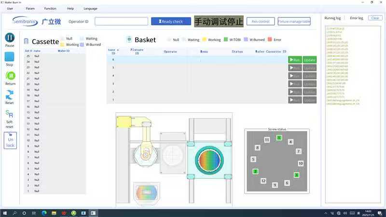Trigger the Soft reset icon
Image resolution: width=386 pixels, height=217 pixels.
pos(10,114)
